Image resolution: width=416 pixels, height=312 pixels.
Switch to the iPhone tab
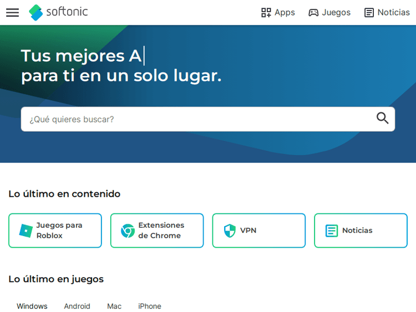tap(150, 306)
